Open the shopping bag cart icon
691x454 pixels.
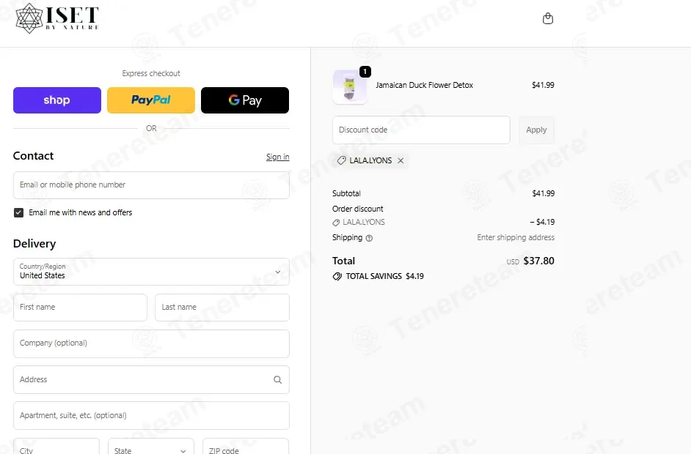[548, 18]
